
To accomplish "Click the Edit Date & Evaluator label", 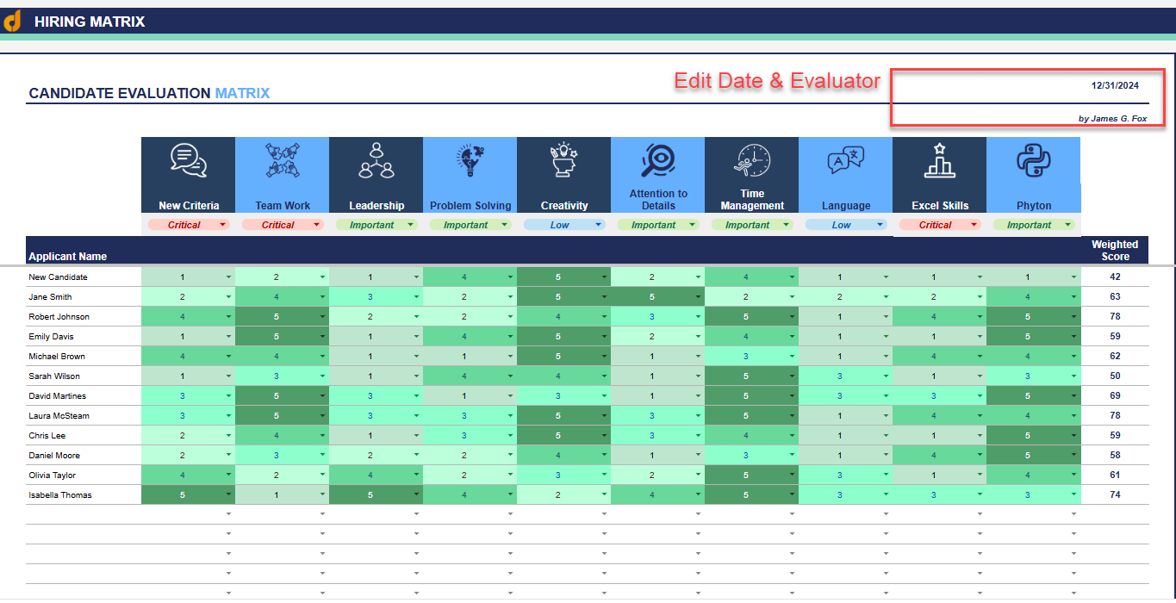I will (776, 80).
